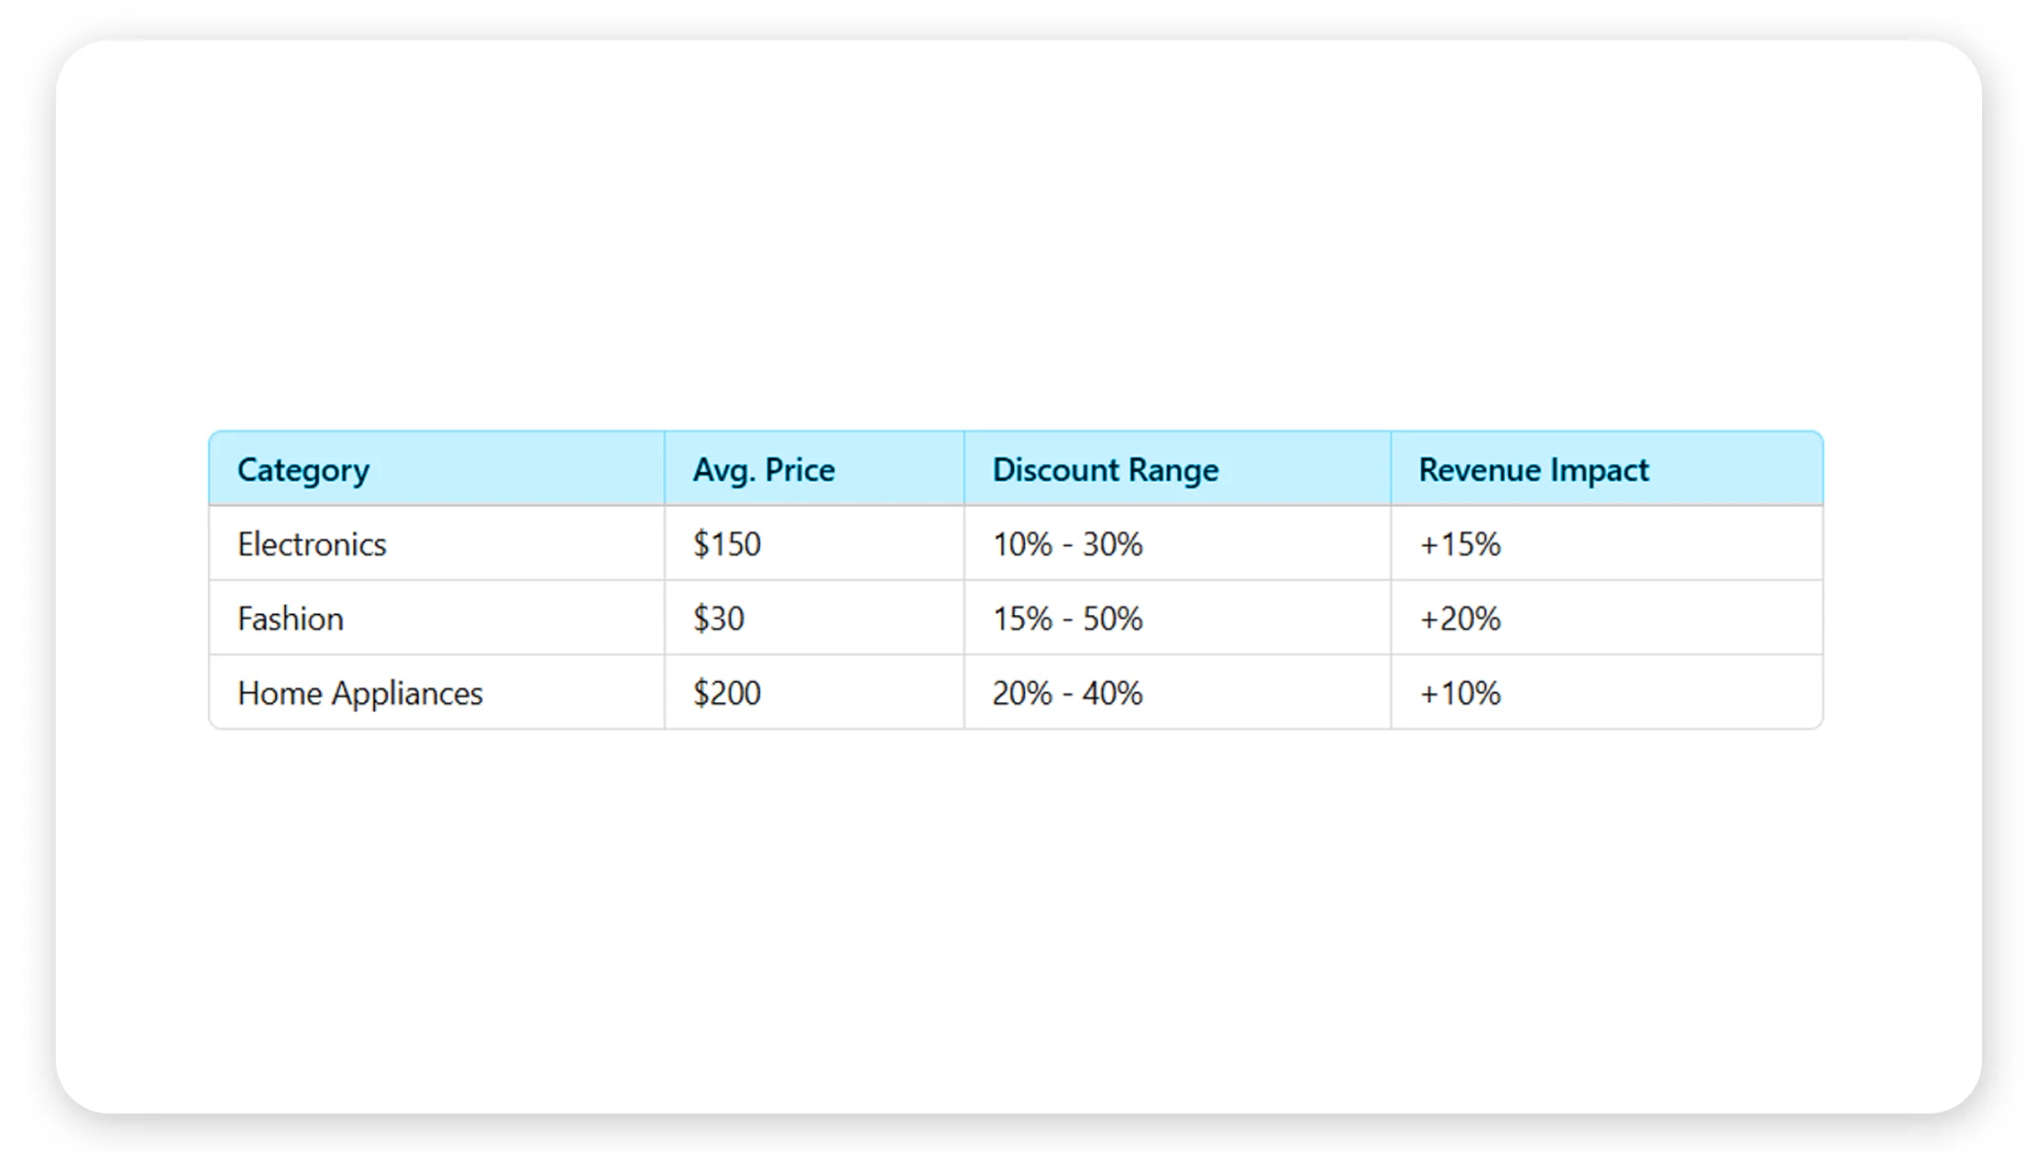Click the Category column header

click(436, 468)
